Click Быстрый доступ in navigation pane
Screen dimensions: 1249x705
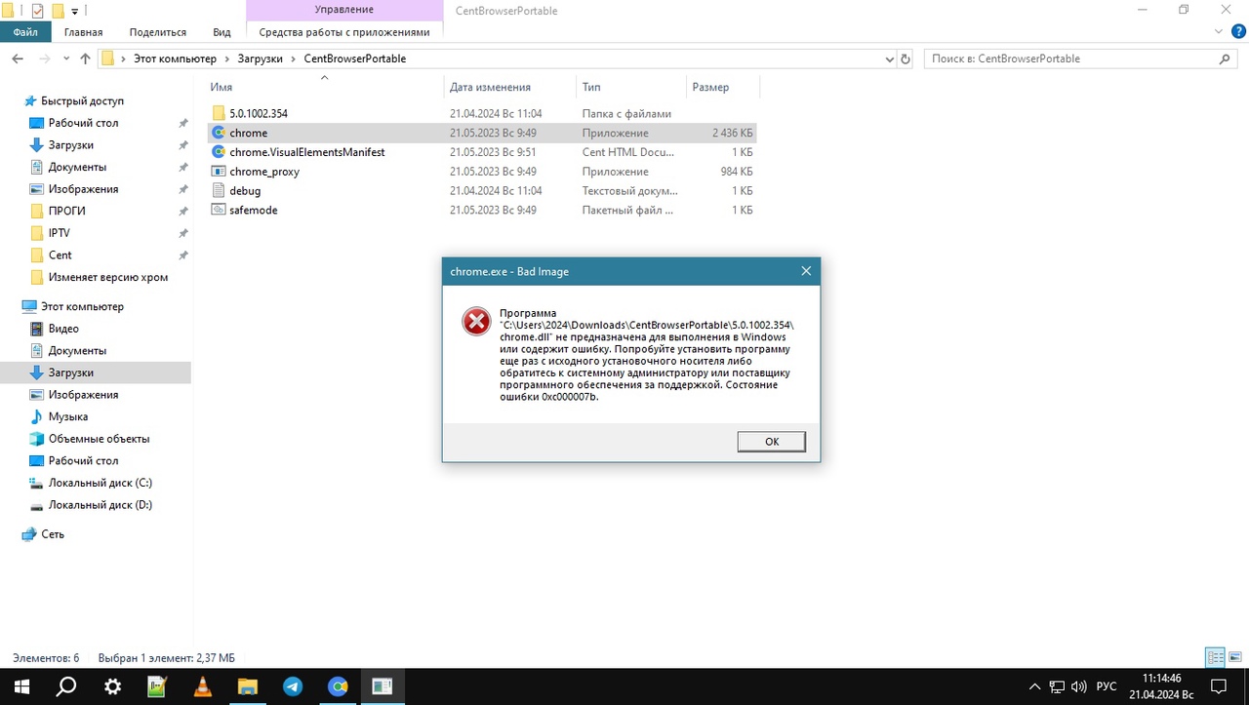pyautogui.click(x=82, y=100)
